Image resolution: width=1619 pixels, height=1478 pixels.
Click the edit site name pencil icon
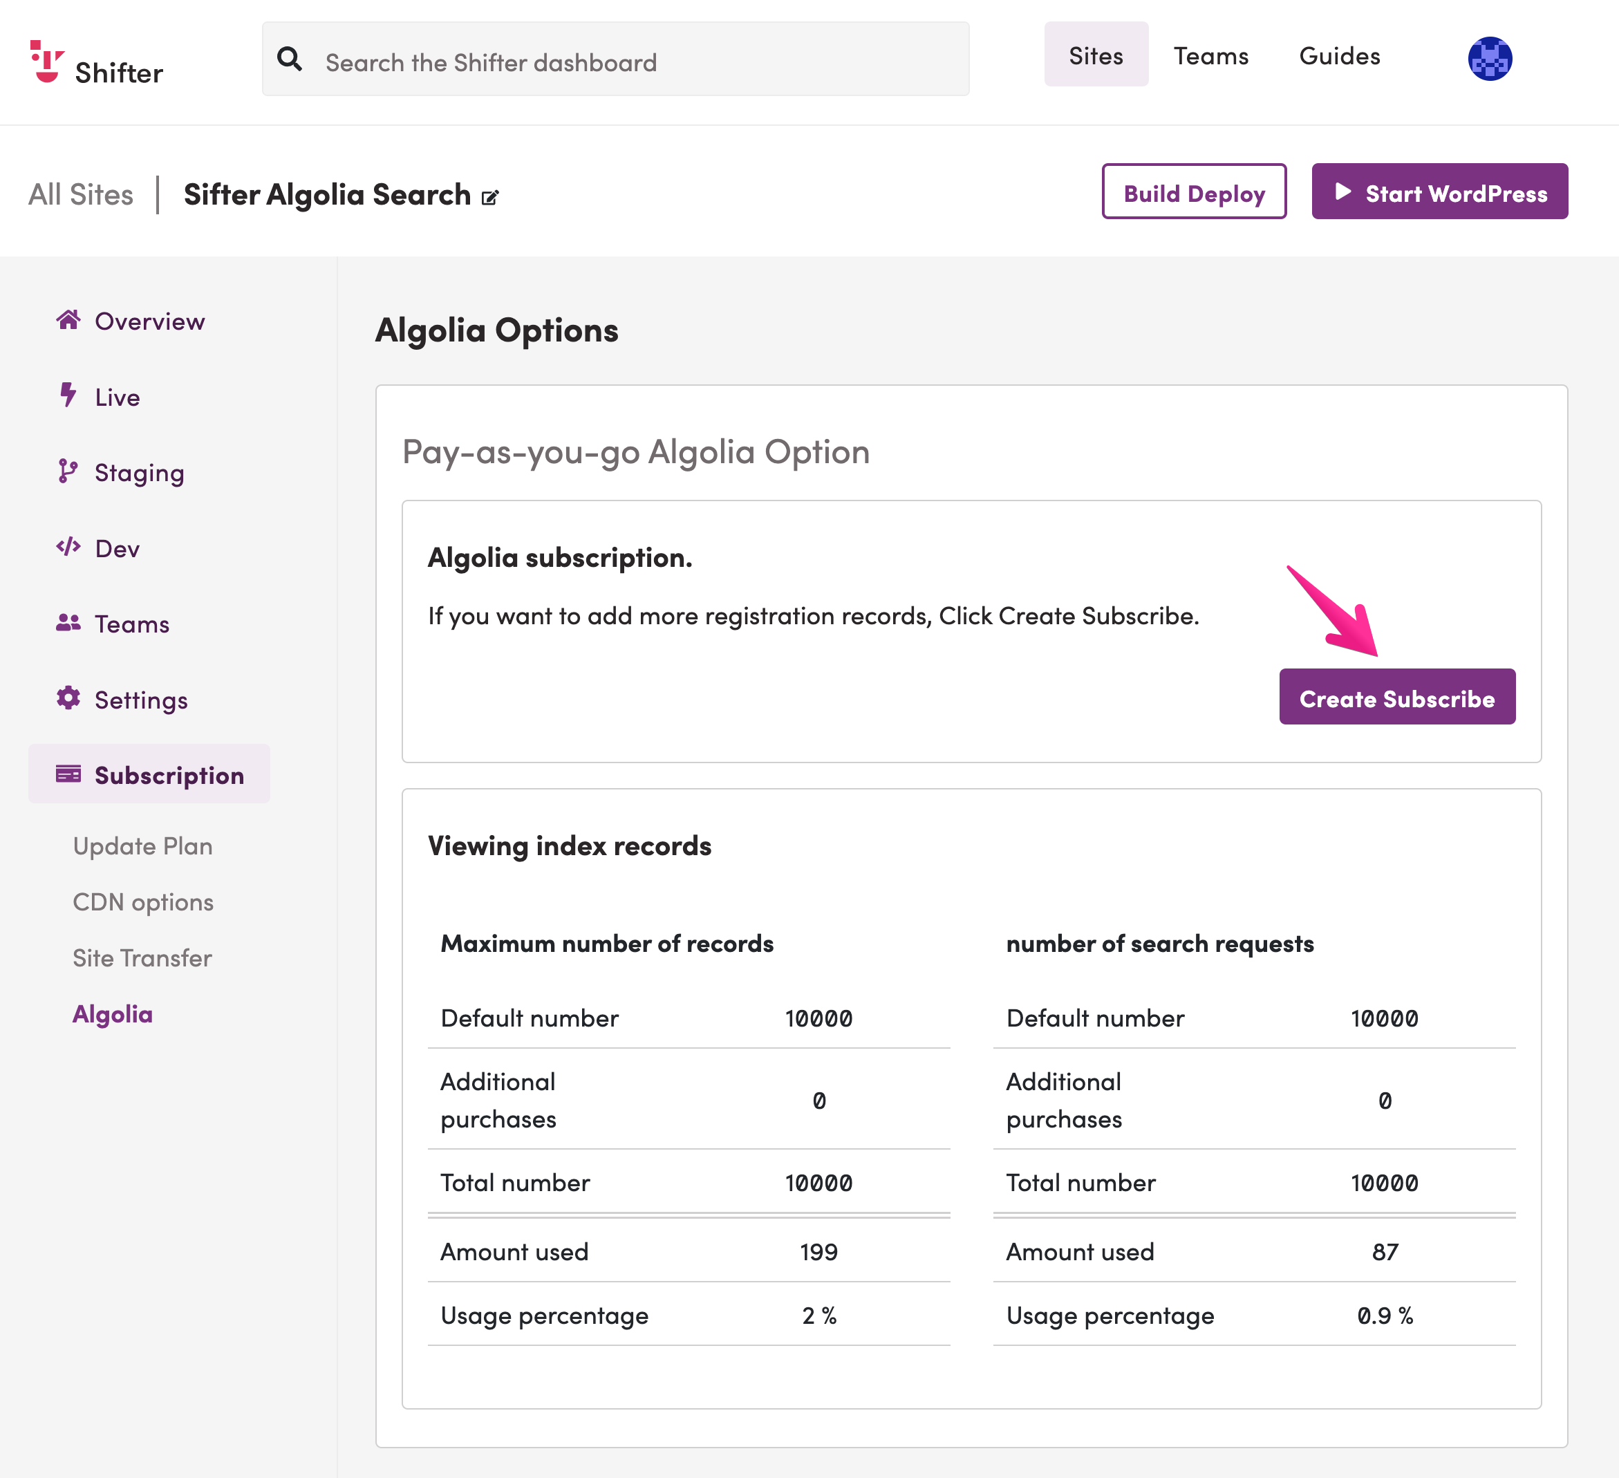[490, 198]
